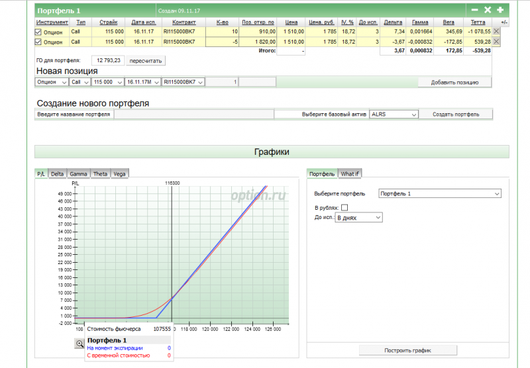Screen dimensions: 530x368
Task: Click the plus icon in Портфель 1 header
Action: pyautogui.click(x=500, y=10)
